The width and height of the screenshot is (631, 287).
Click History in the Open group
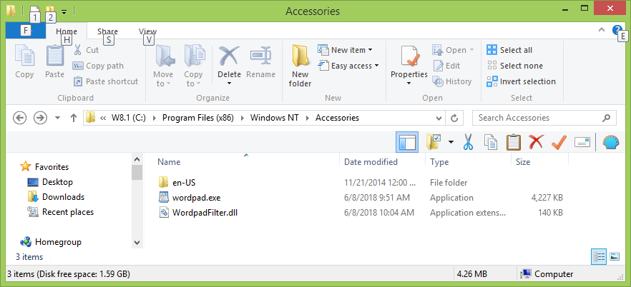click(452, 81)
